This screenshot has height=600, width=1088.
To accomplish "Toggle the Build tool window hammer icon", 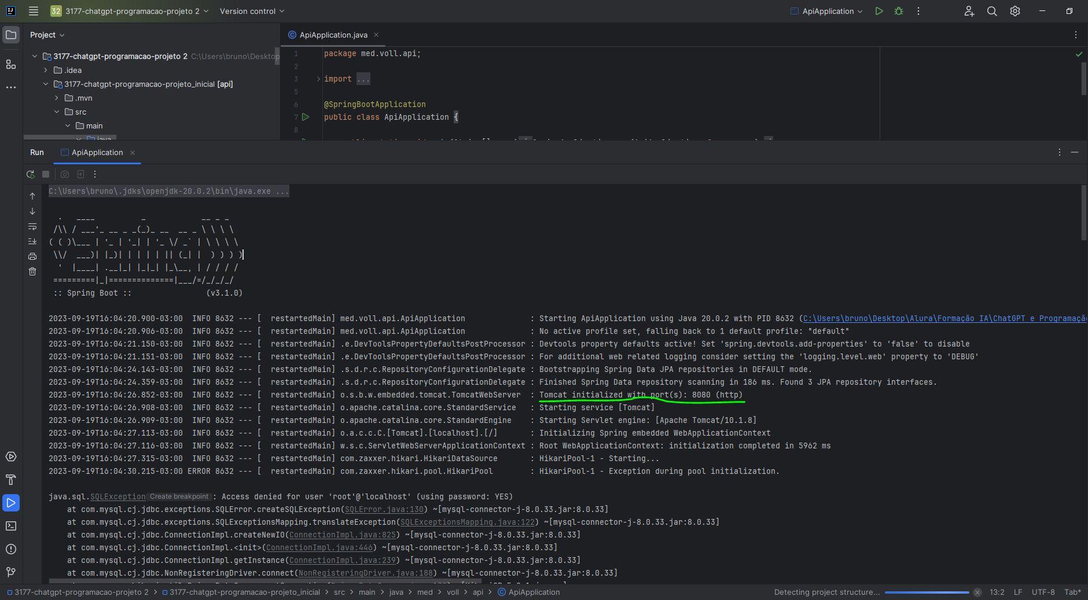I will tap(11, 480).
